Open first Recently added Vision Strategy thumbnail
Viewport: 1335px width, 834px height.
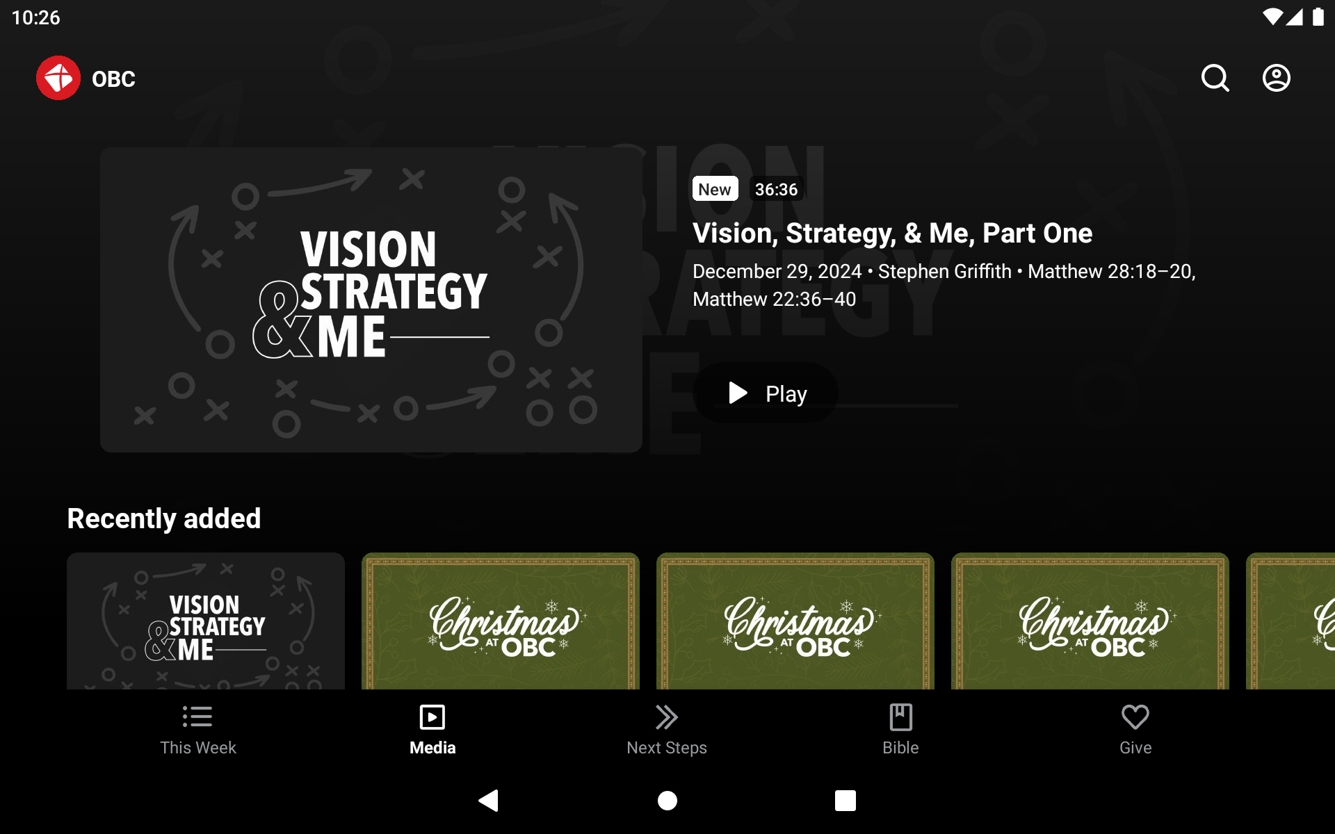206,621
